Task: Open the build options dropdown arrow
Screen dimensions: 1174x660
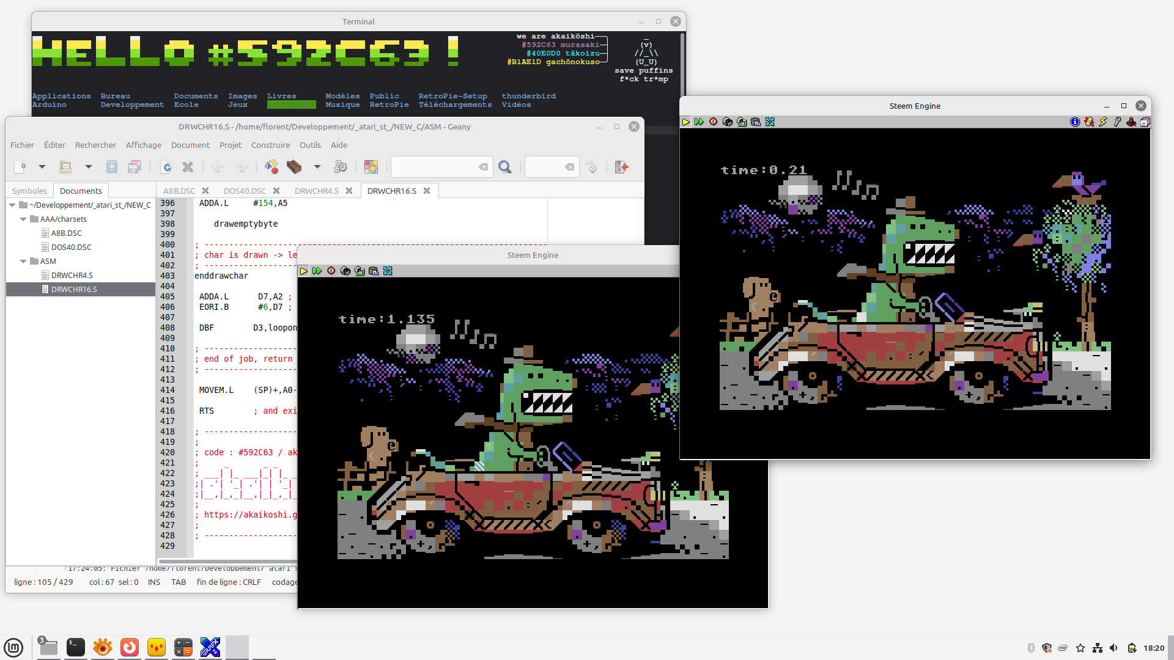Action: [x=317, y=167]
